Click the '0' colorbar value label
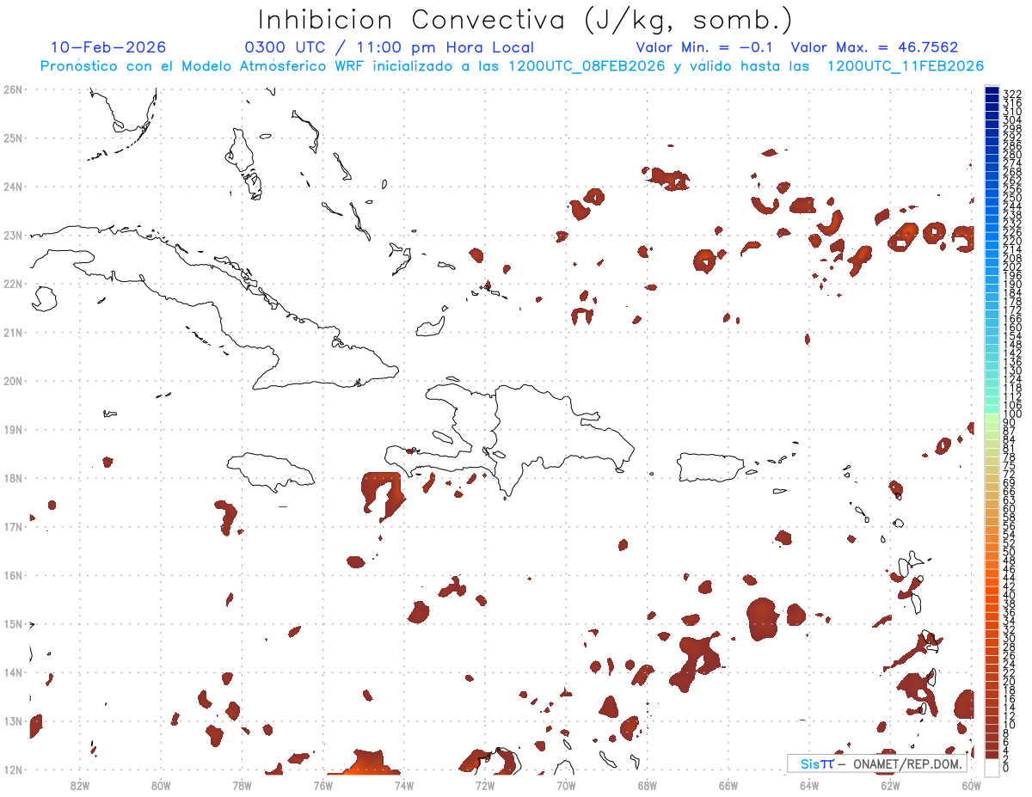Viewport: 1032px width, 797px height. click(x=1006, y=768)
